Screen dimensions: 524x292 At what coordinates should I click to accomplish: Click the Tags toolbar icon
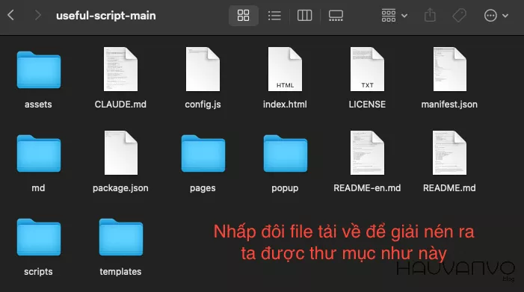459,16
